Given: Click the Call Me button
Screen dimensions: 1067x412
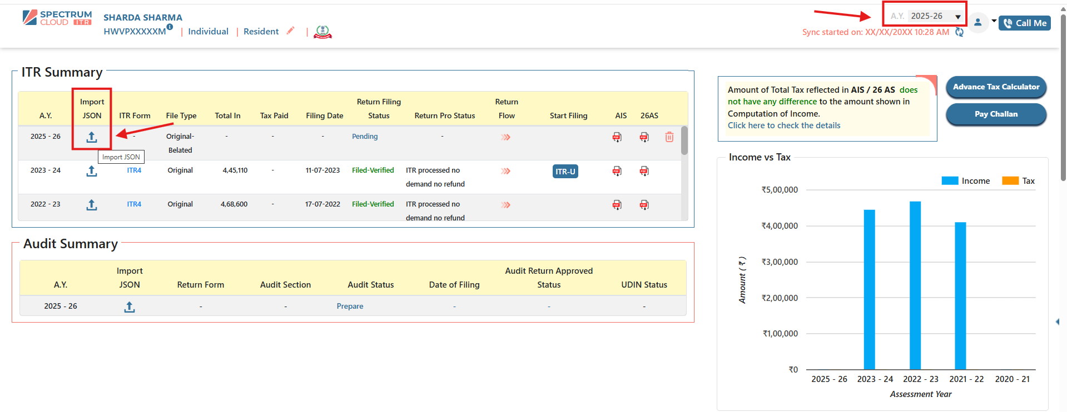Looking at the screenshot, I should tap(1025, 23).
